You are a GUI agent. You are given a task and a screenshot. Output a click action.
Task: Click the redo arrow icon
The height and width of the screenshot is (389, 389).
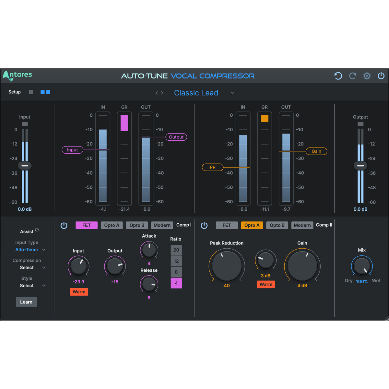tap(352, 76)
